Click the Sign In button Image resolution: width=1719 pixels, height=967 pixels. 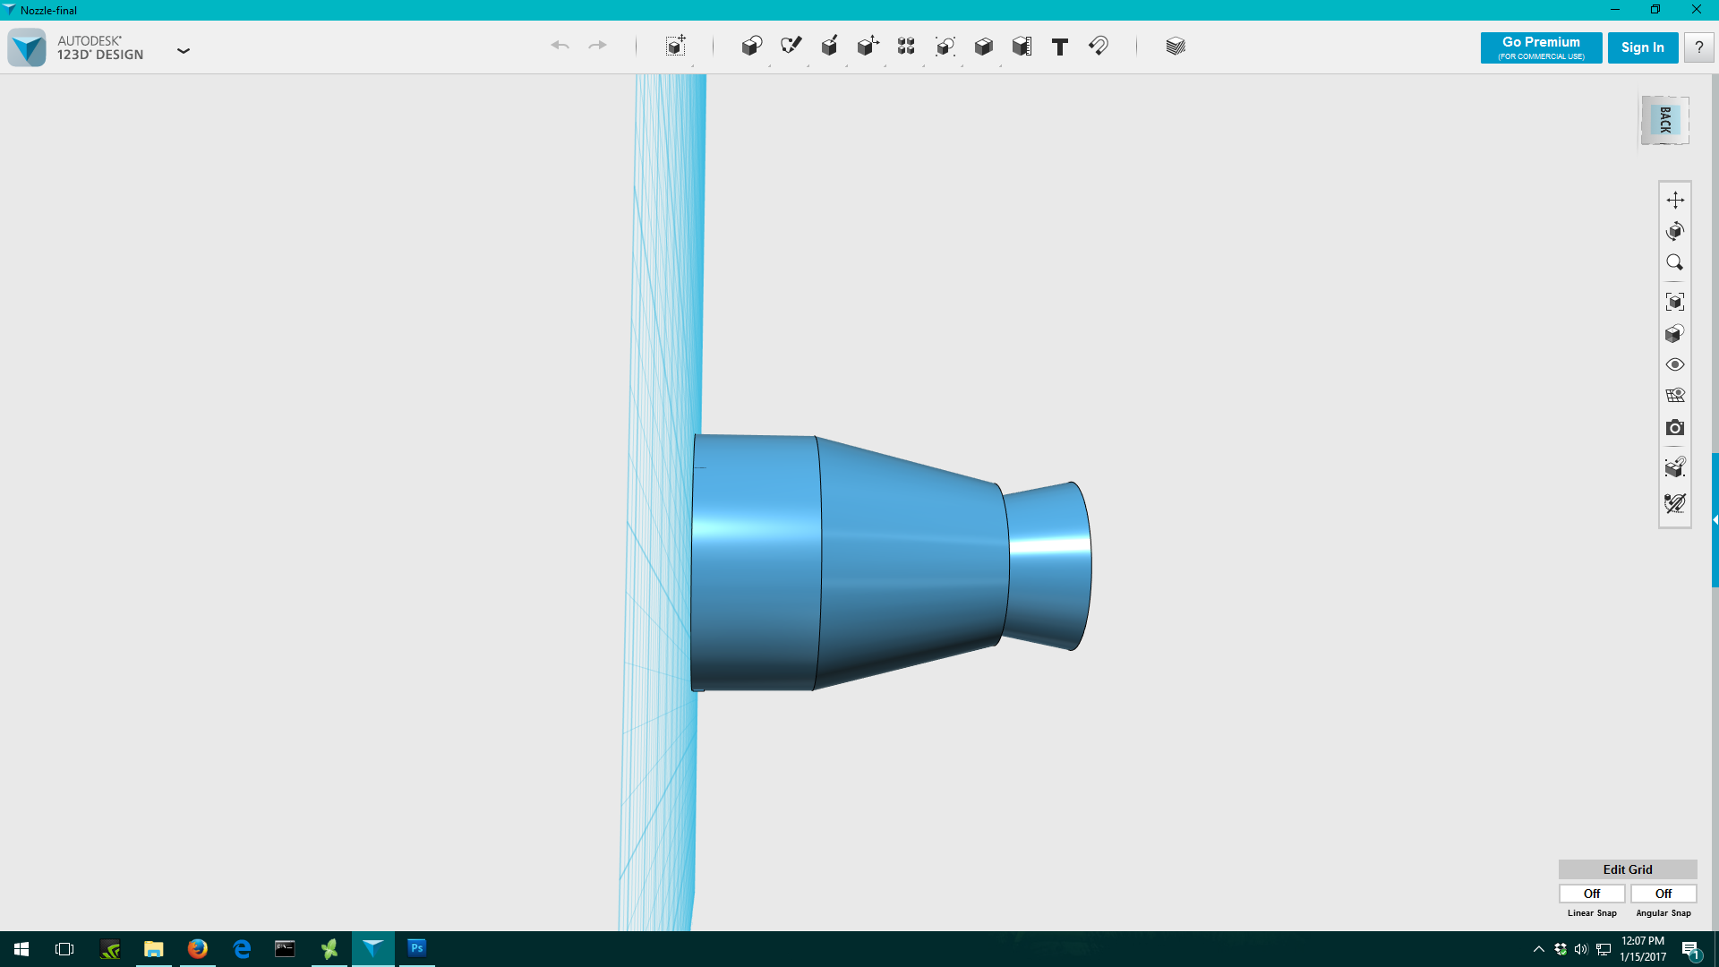pos(1643,47)
